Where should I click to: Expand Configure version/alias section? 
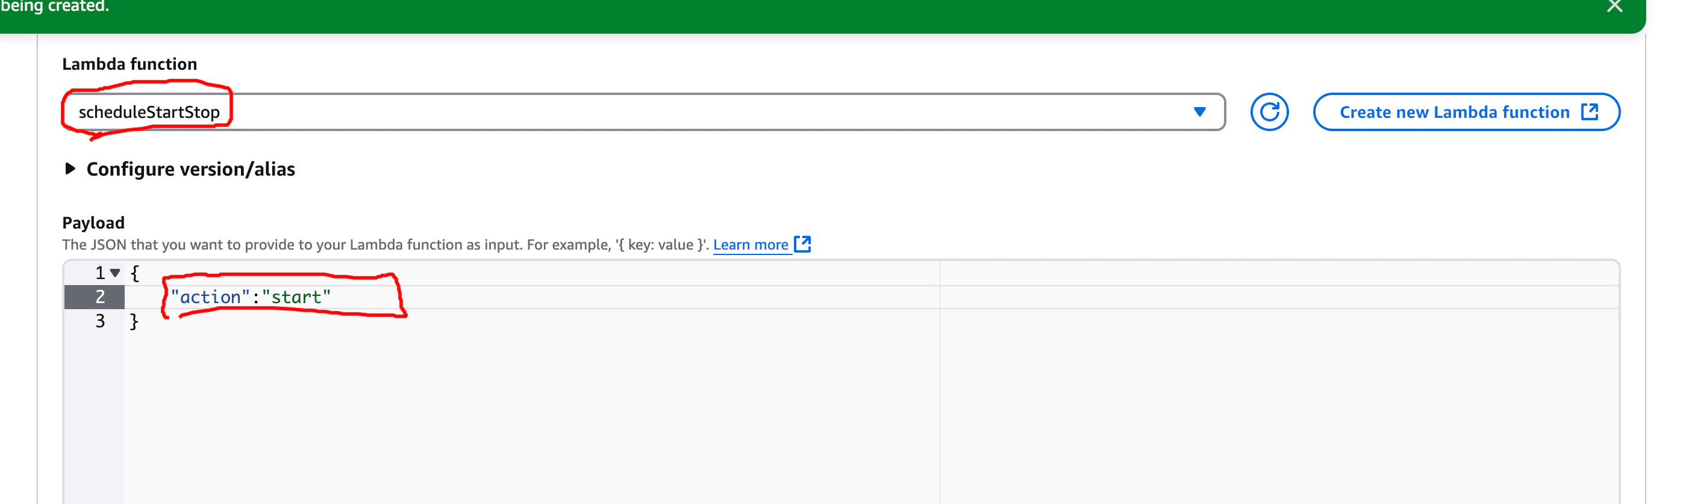click(x=180, y=170)
